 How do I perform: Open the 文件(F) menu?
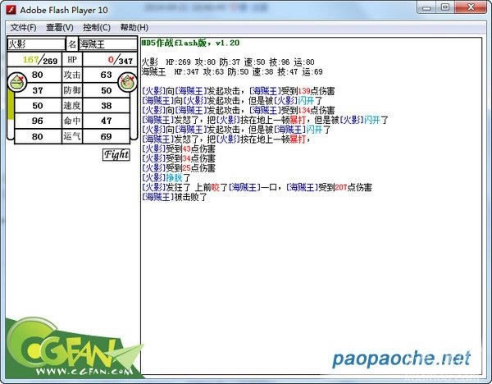23,27
